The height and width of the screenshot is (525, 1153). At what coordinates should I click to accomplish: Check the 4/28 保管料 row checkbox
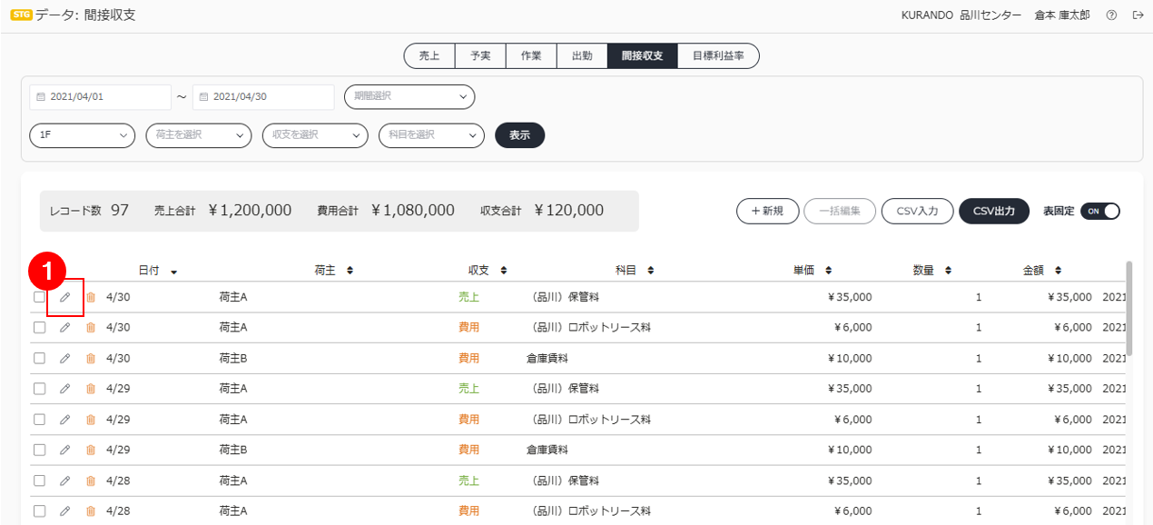39,480
